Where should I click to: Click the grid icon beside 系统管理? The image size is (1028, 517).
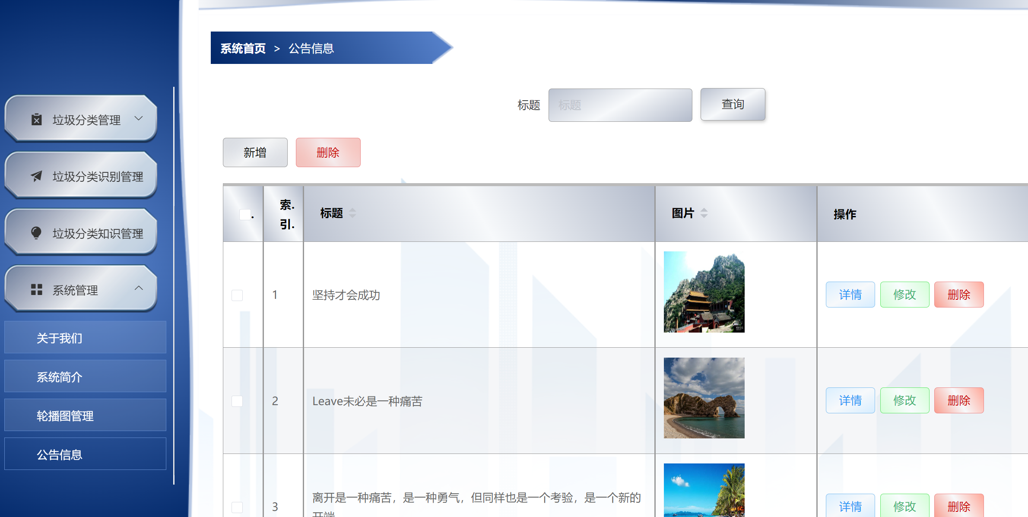click(x=37, y=290)
